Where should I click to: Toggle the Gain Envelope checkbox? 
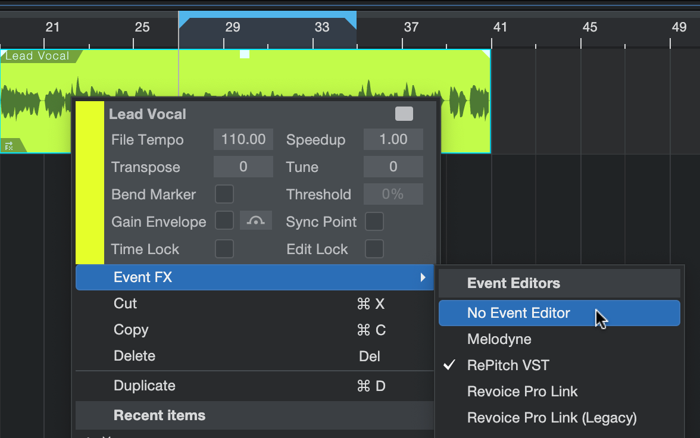coord(224,221)
